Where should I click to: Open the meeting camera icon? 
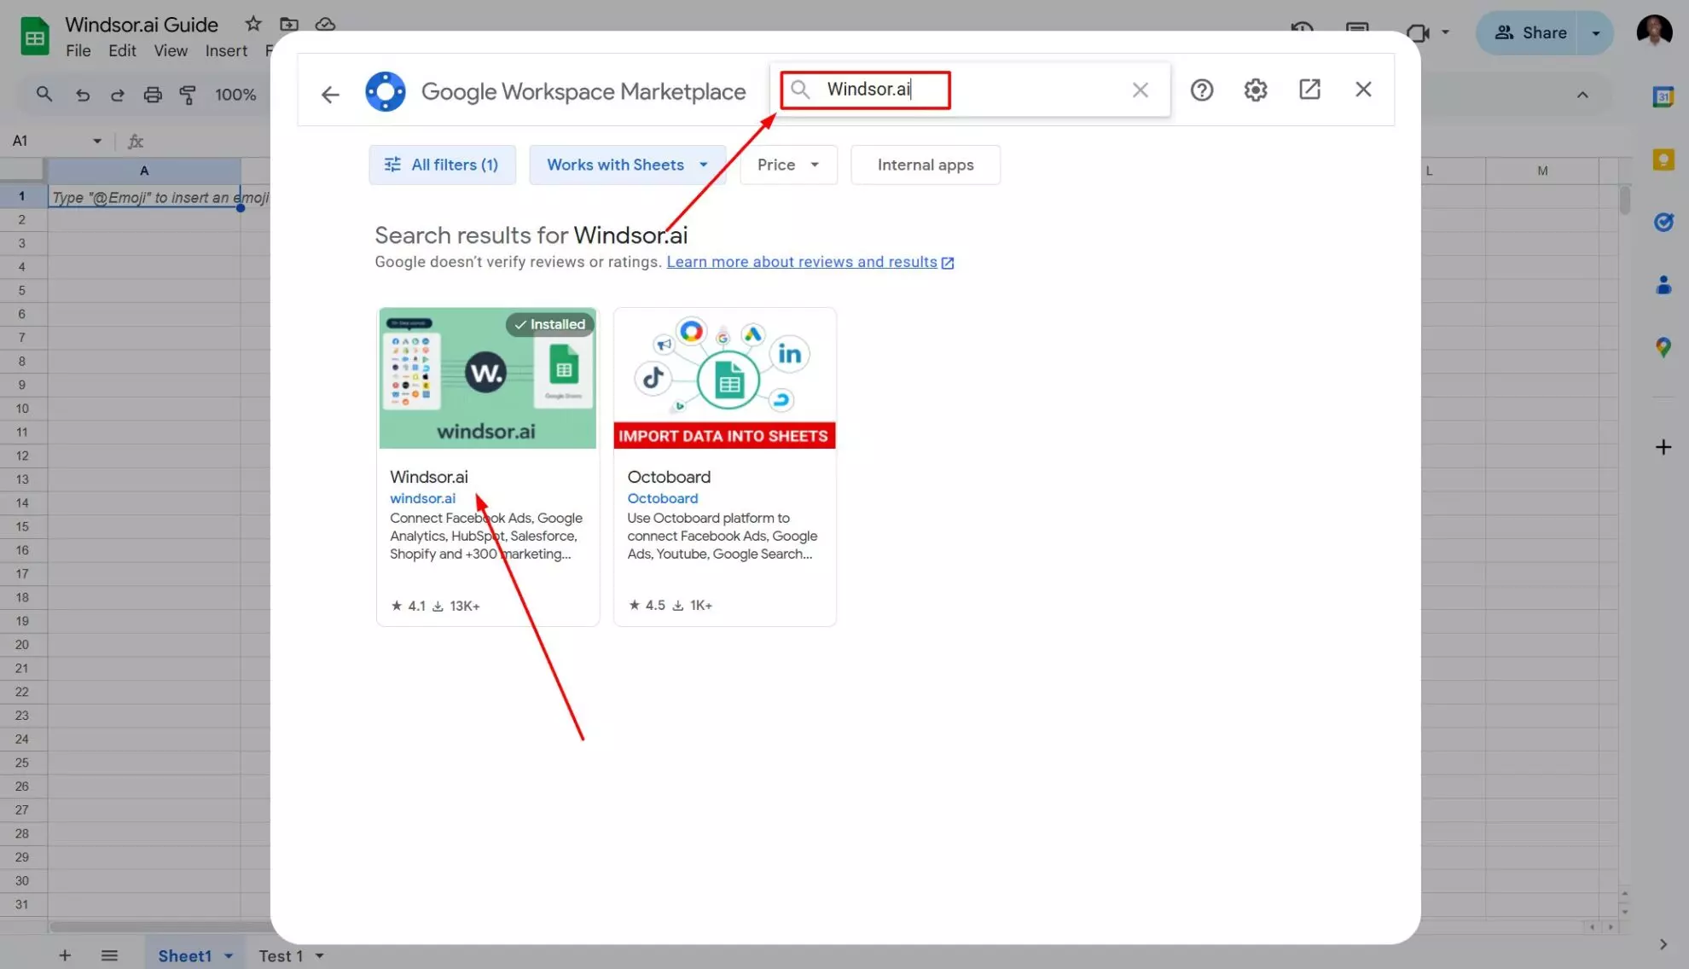(1417, 33)
